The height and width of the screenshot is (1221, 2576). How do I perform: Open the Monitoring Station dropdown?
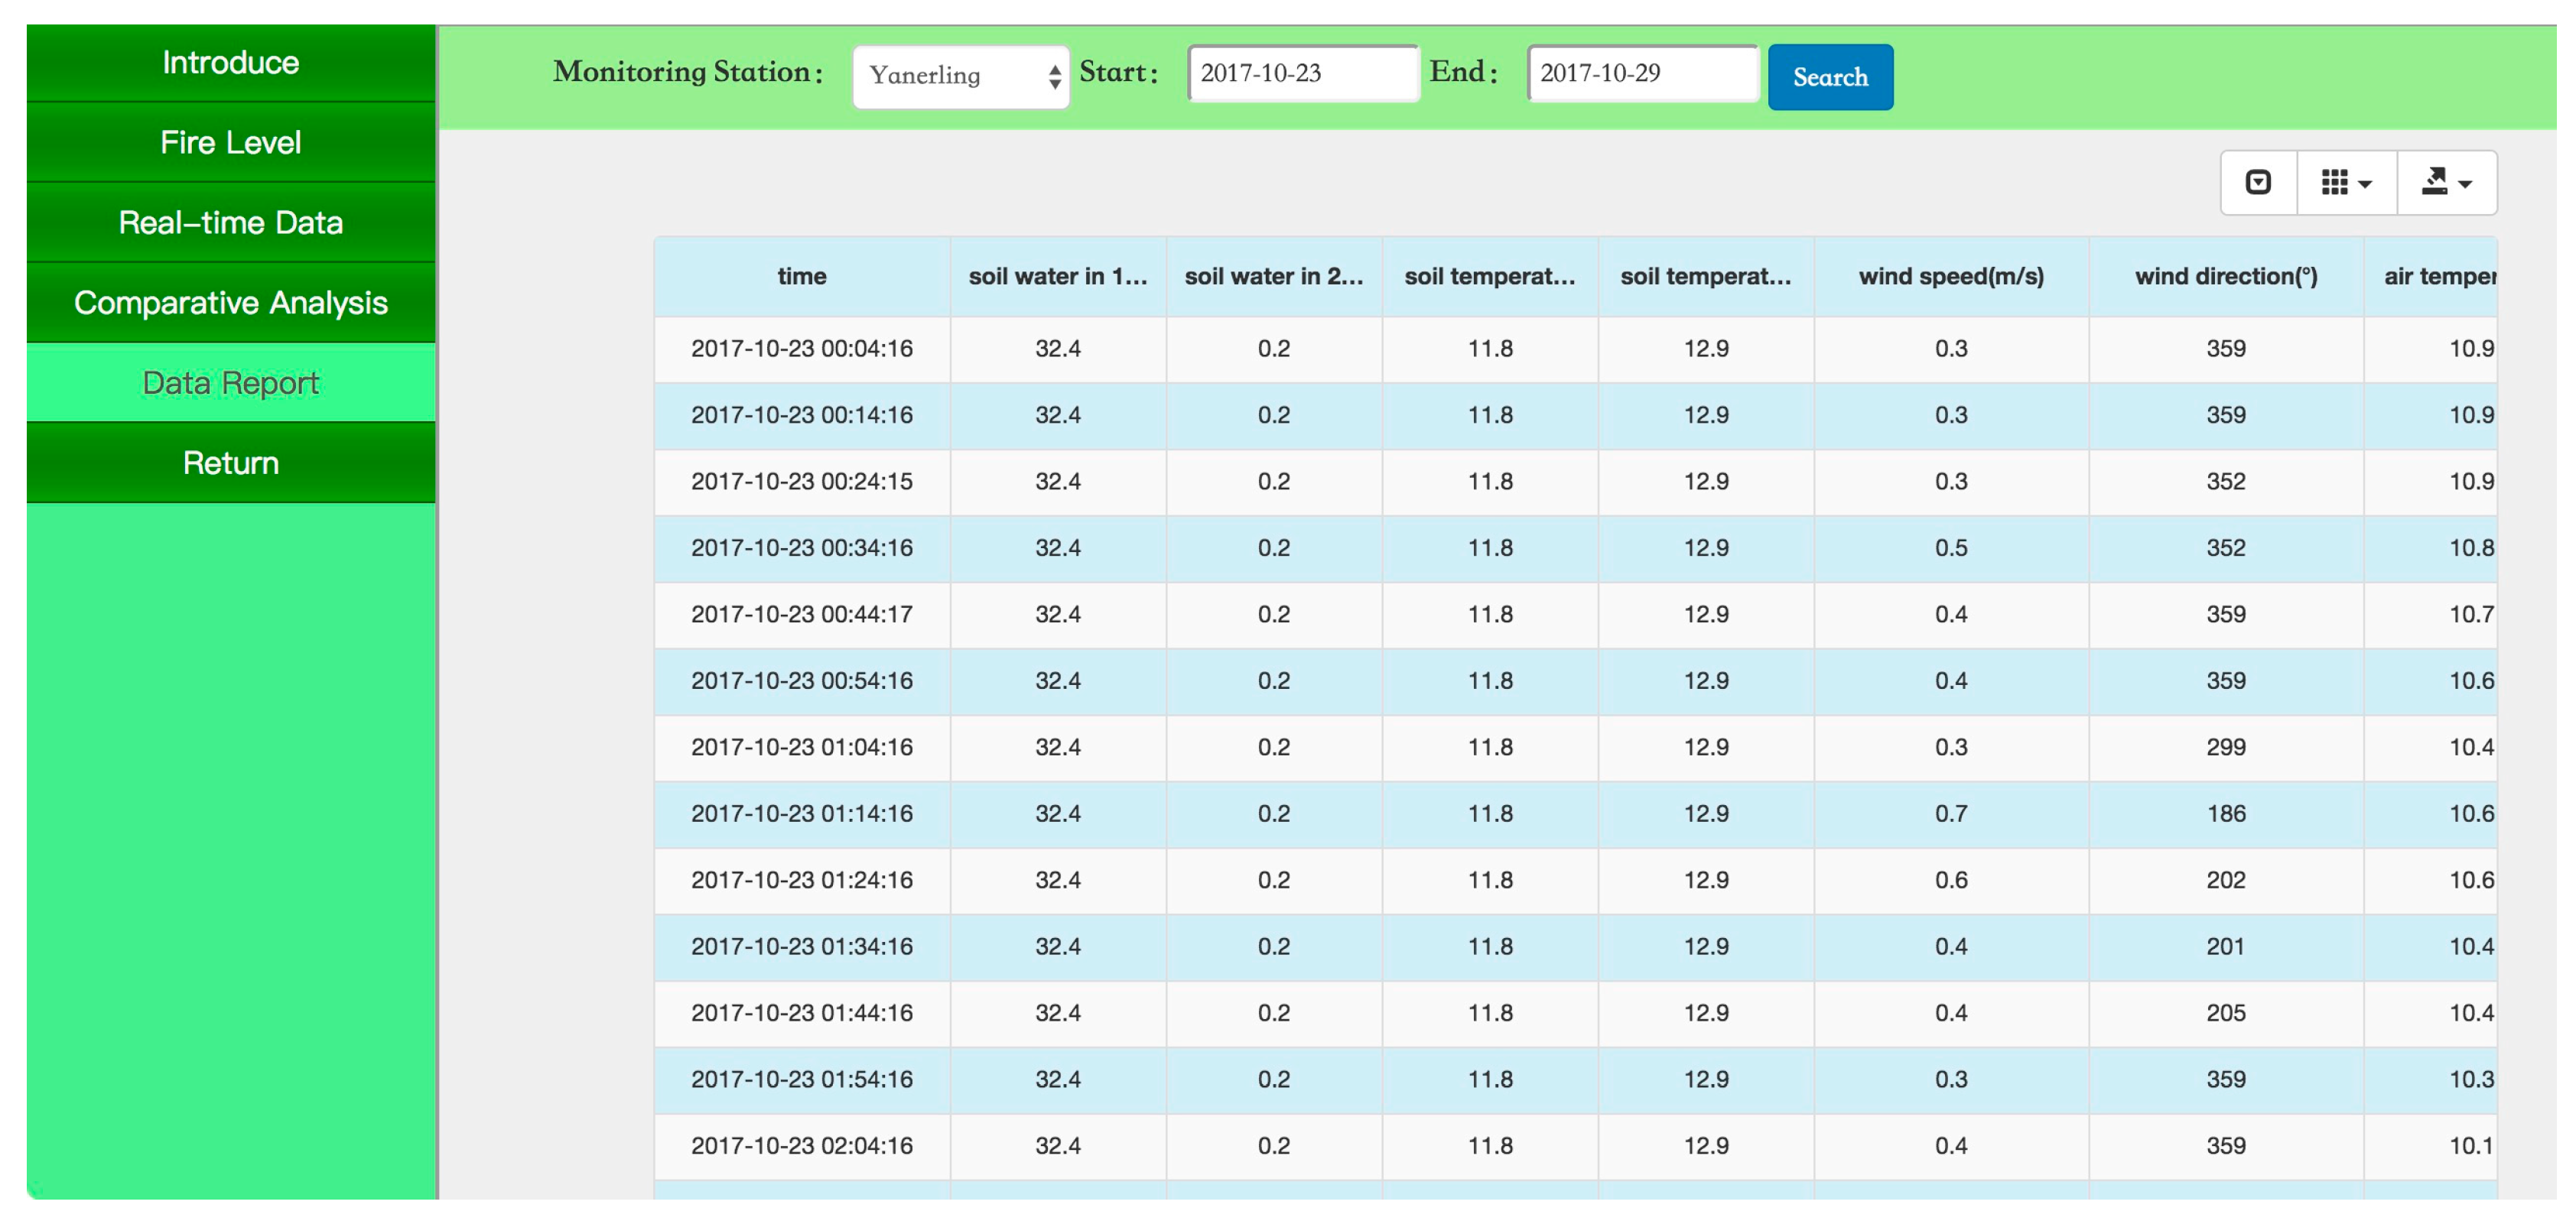[x=960, y=76]
